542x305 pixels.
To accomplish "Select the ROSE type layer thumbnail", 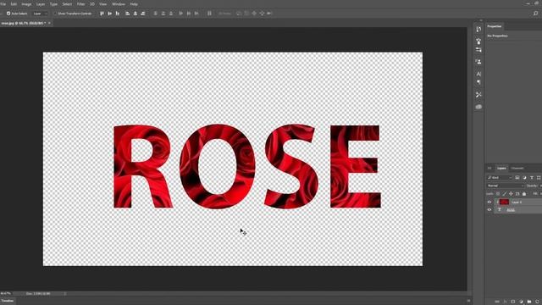I will coord(499,209).
